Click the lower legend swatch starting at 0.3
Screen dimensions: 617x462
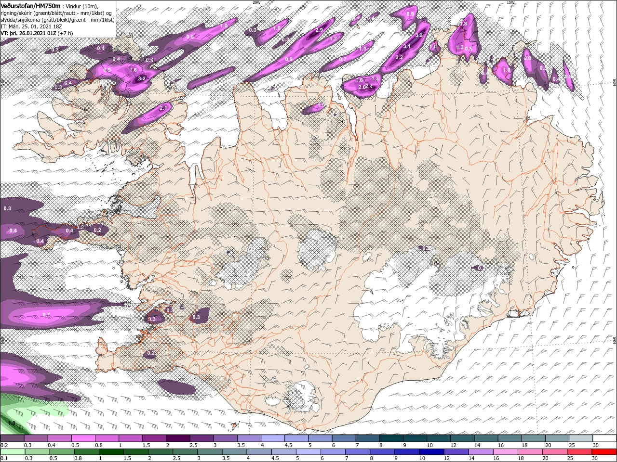pyautogui.click(x=37, y=452)
